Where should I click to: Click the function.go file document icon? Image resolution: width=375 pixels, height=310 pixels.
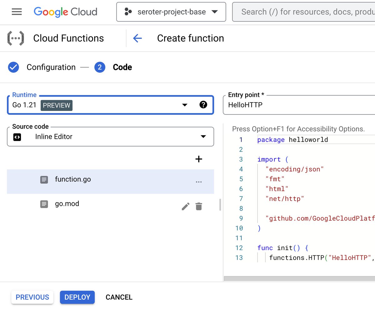(44, 180)
